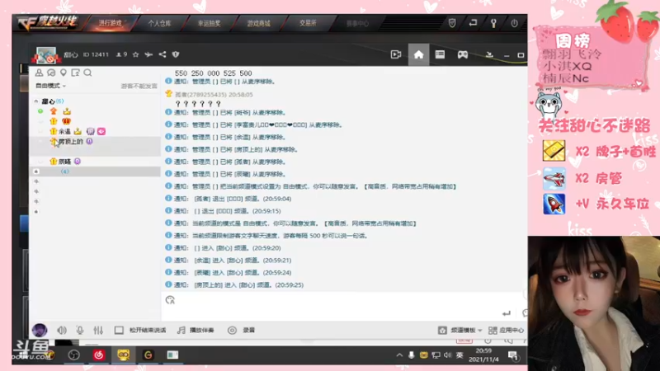Open the emoji picker icon
The image size is (660, 371).
(170, 300)
